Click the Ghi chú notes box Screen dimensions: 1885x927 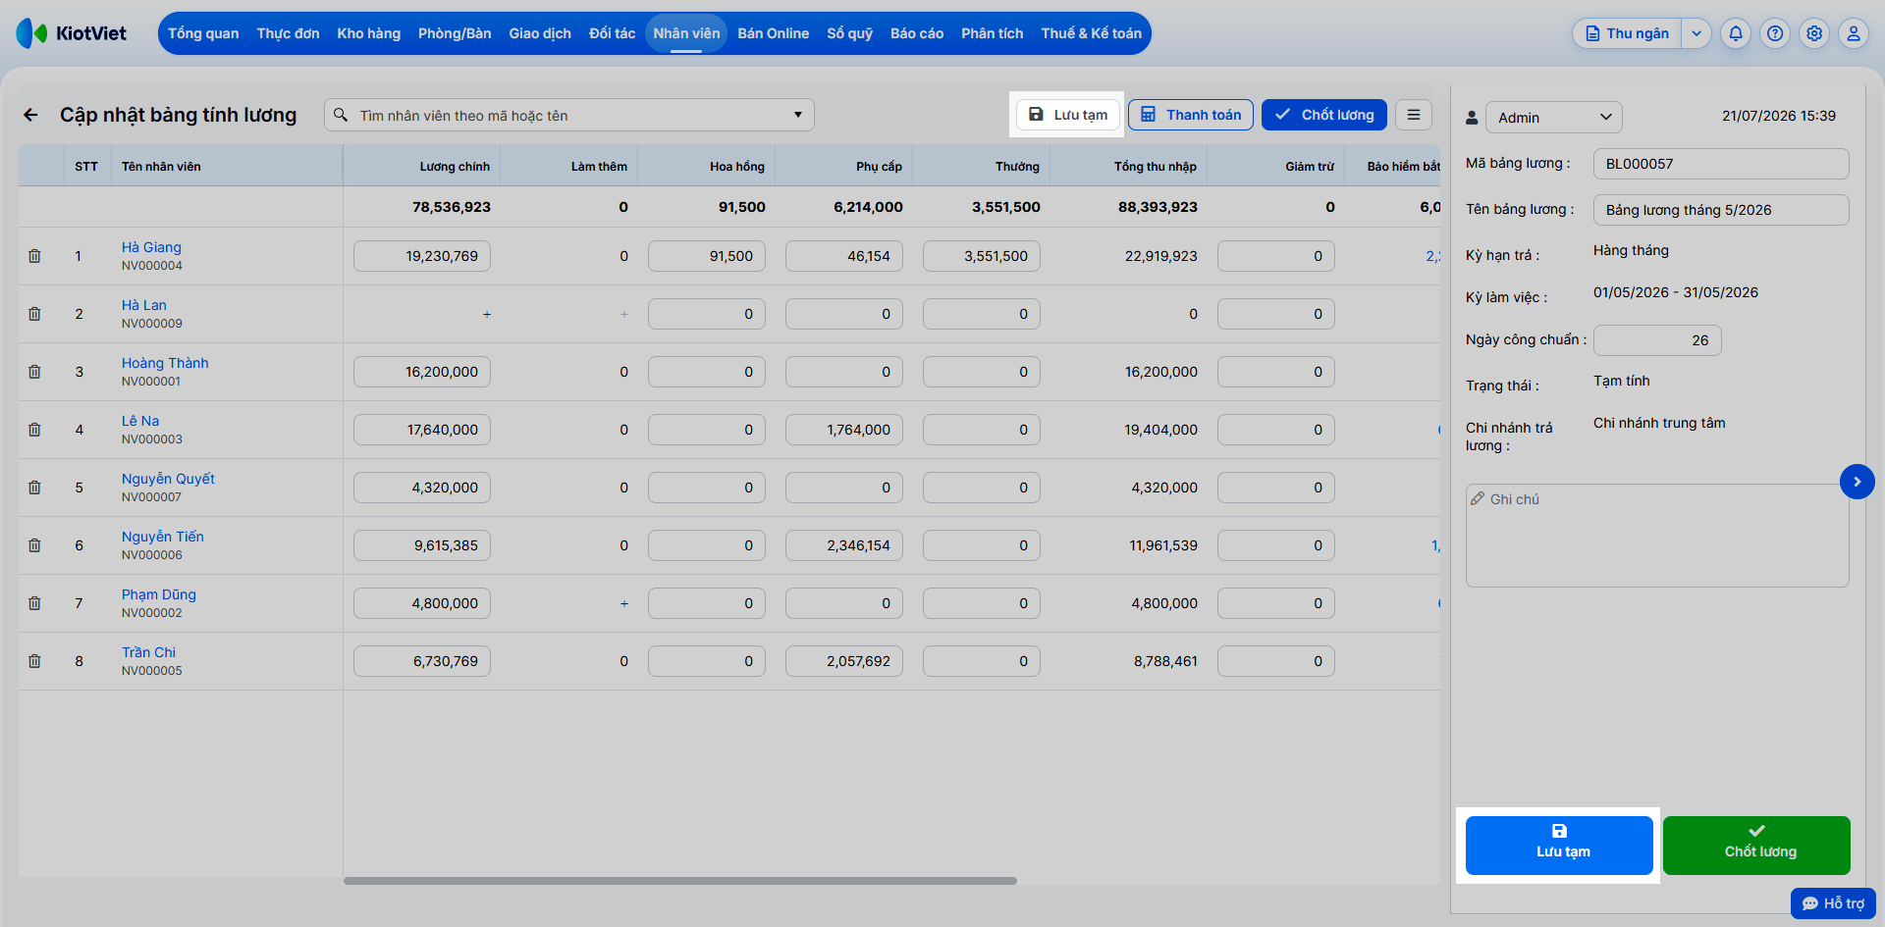pos(1657,536)
